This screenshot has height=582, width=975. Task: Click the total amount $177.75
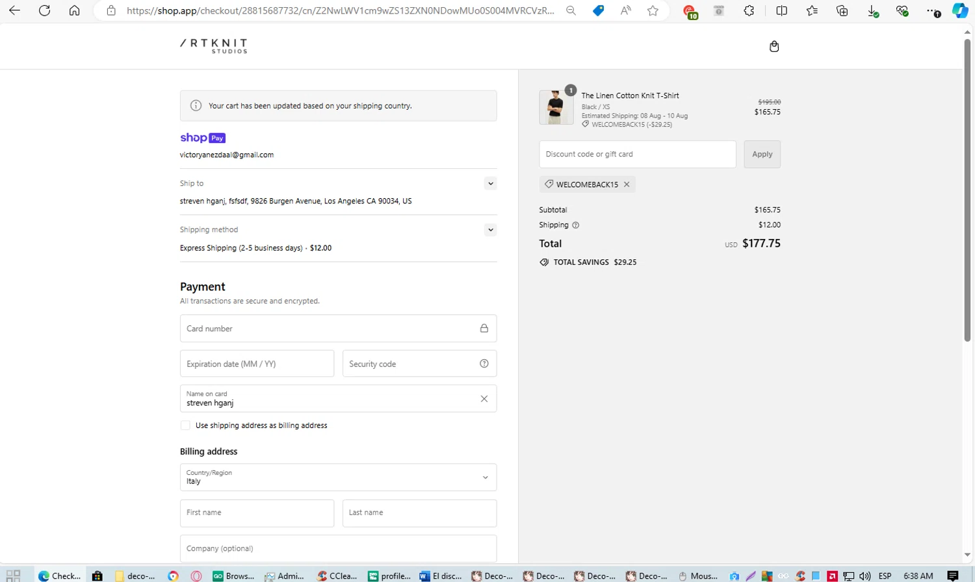(761, 244)
